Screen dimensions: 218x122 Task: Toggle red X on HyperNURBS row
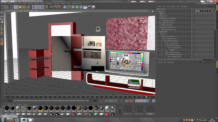tap(194, 25)
